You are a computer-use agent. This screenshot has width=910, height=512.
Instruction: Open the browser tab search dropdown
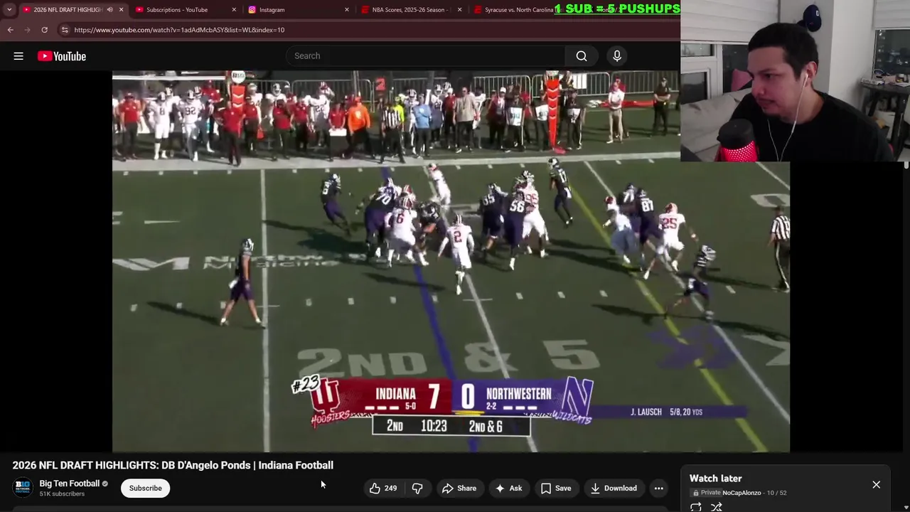tap(9, 10)
